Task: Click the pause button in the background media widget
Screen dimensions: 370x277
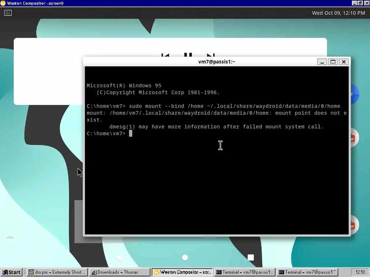Action: pyautogui.click(x=188, y=55)
